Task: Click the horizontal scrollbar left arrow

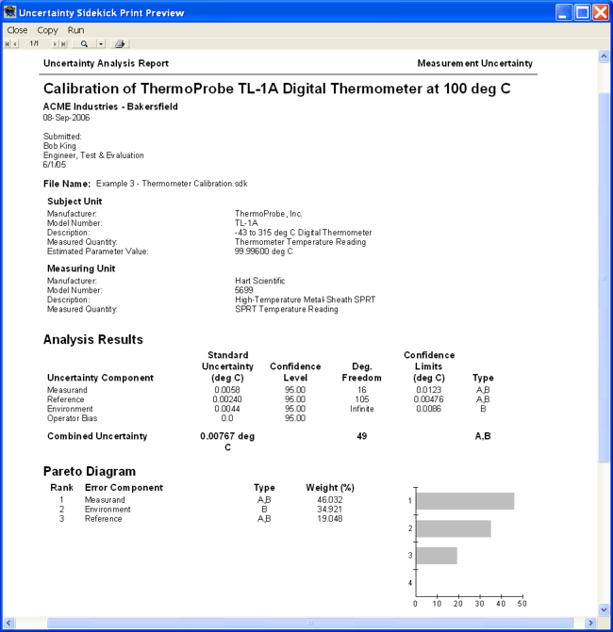Action: point(8,623)
